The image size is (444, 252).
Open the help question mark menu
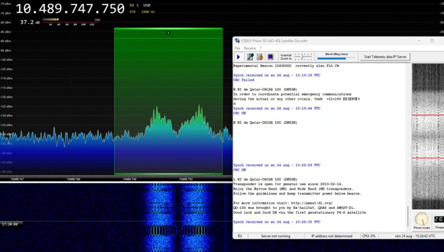coord(260,48)
